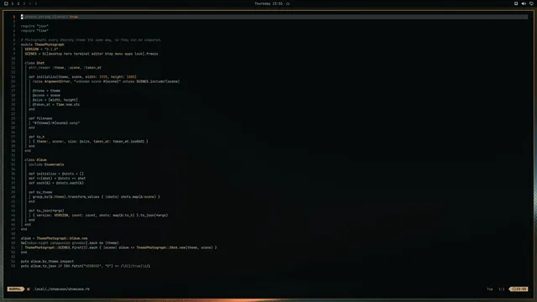The height and width of the screenshot is (302, 537).
Task: Click the puts album.to_json if ENV.fetch line
Action: (x=86, y=266)
